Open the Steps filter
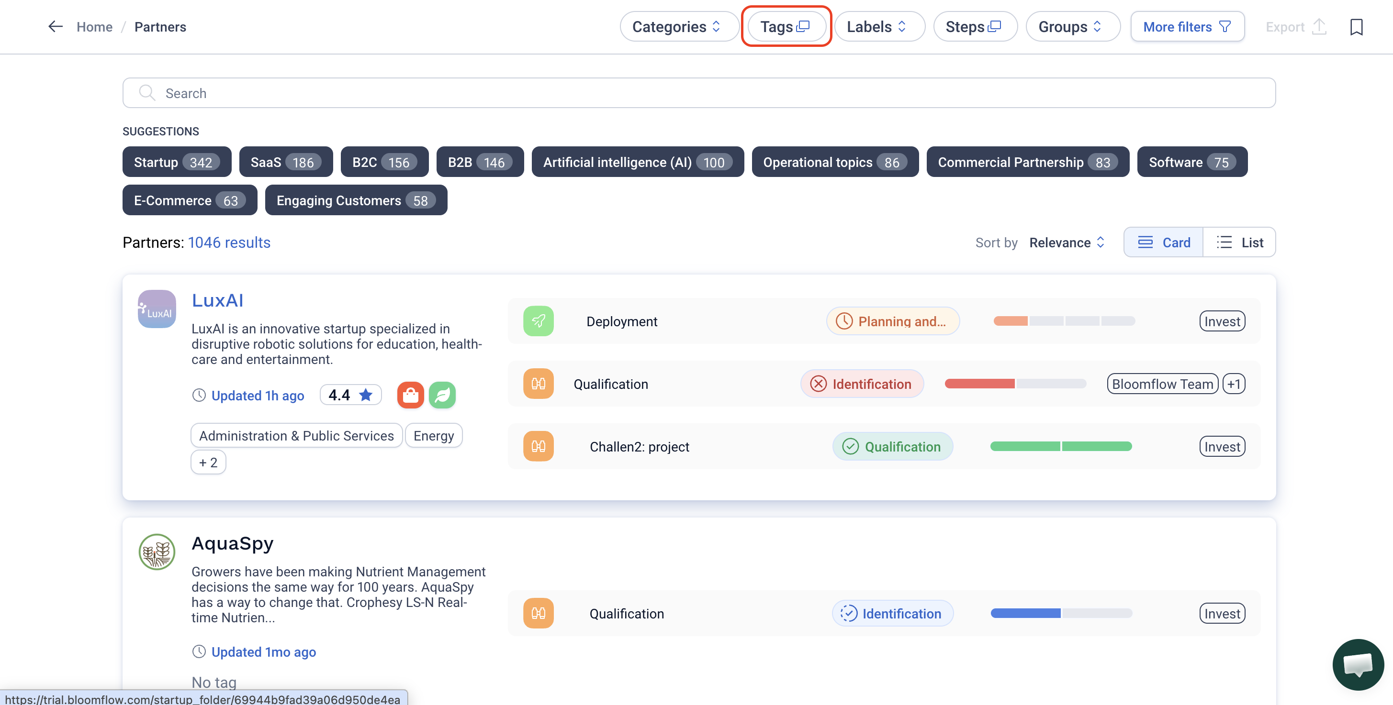The width and height of the screenshot is (1393, 705). 975,26
